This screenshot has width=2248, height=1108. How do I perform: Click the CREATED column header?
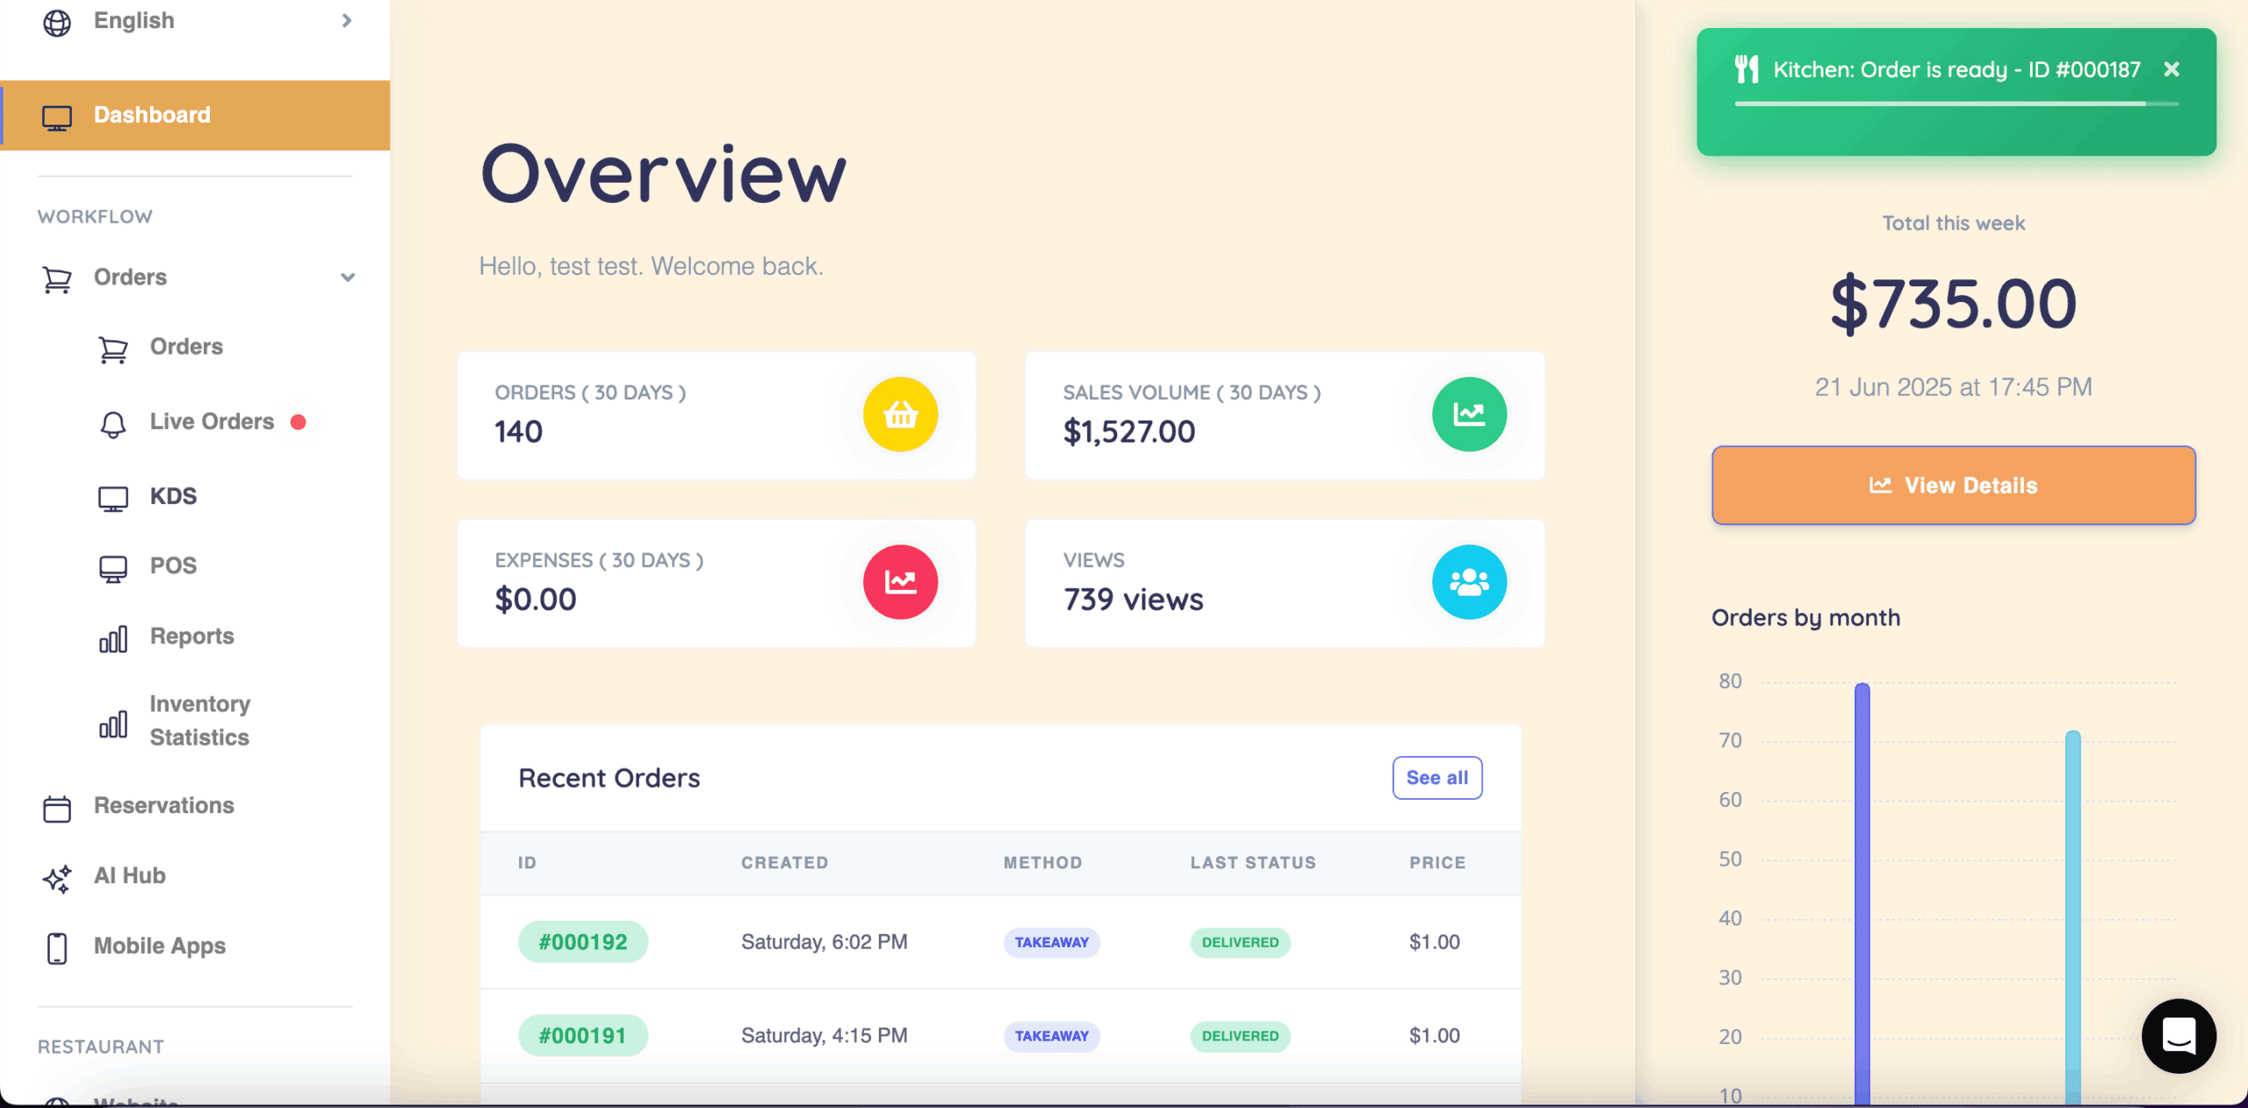pos(784,863)
